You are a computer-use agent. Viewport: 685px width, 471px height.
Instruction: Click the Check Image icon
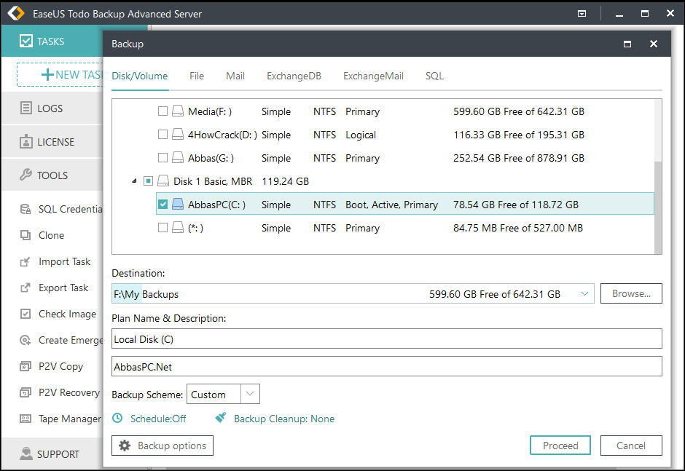[x=26, y=314]
